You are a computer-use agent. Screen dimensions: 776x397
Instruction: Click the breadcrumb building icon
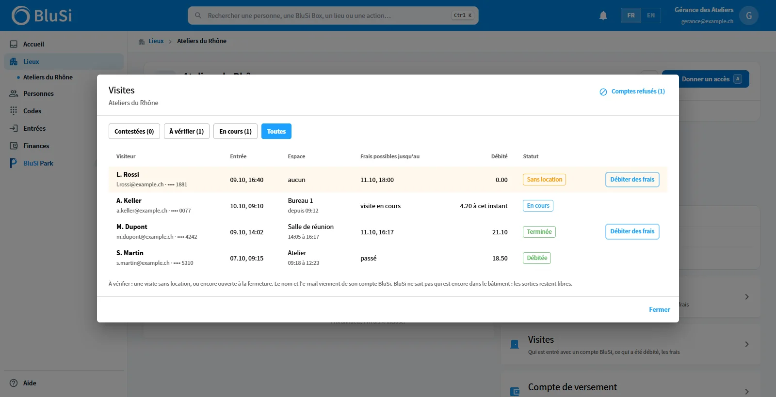tap(142, 41)
